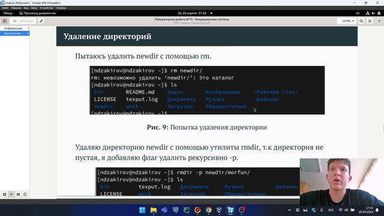Open File Explorer from taskbar

pos(154,210)
